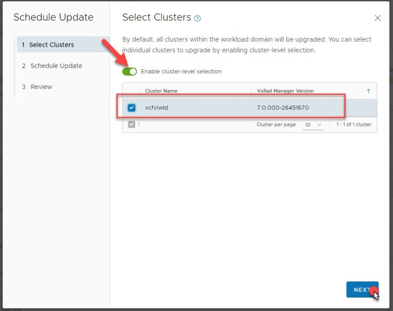Click the Schedule Update wizard title
Viewport: 393px width, 311px height.
tap(53, 17)
